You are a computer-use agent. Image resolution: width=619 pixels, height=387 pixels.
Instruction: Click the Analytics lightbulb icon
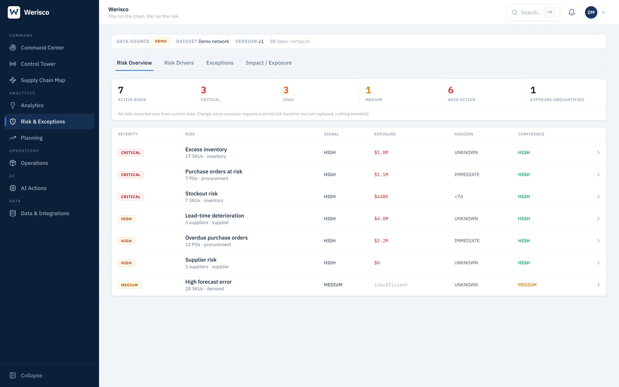(x=13, y=105)
